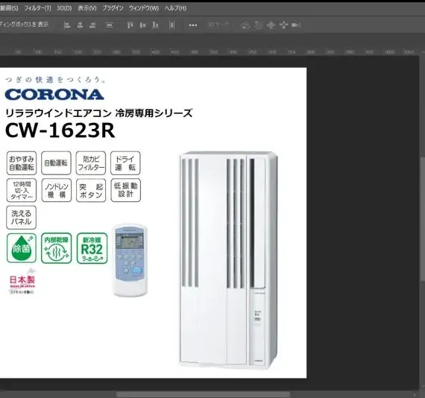Open the 3D(D) menu
The height and width of the screenshot is (398, 425).
coord(64,8)
